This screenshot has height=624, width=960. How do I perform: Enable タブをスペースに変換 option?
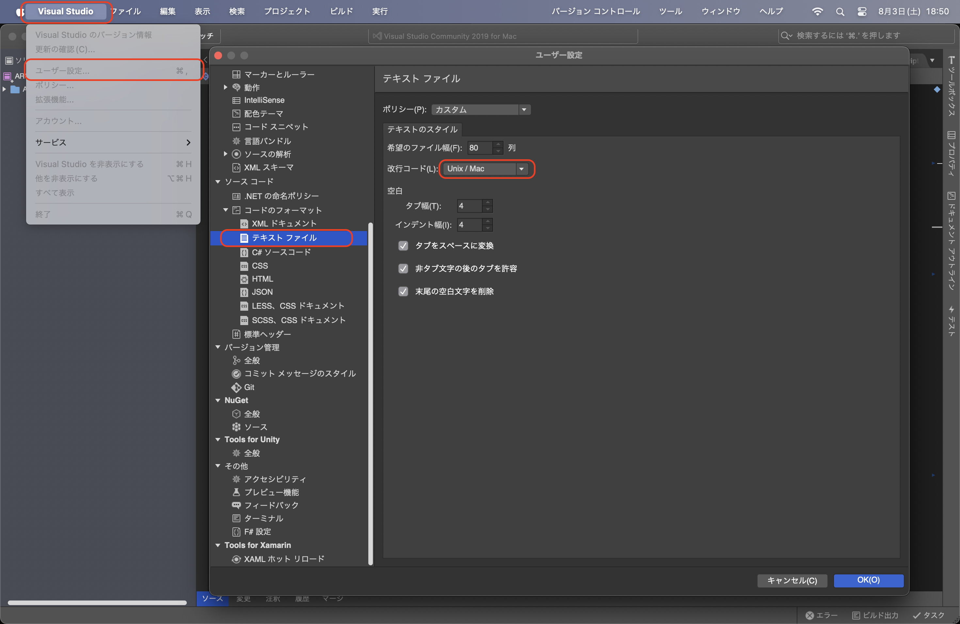403,246
